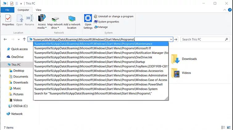Select the Windows Accessories suggestion
Image resolution: width=233 pixels, height=130 pixels.
pos(101,71)
